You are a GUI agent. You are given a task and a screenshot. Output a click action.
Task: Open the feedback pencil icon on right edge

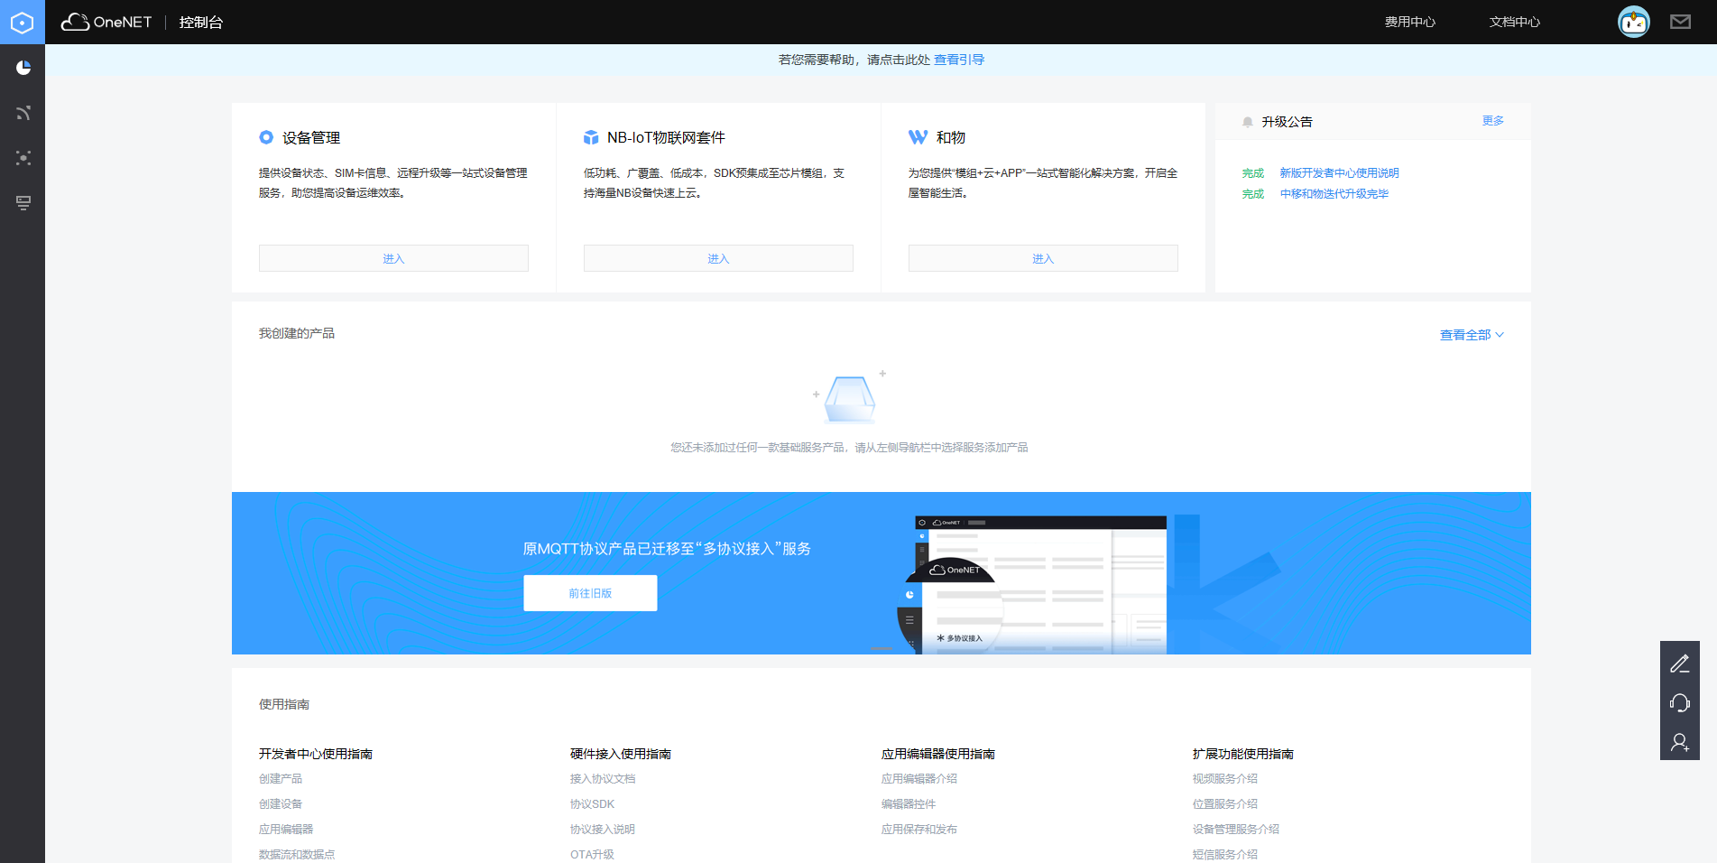pos(1680,663)
